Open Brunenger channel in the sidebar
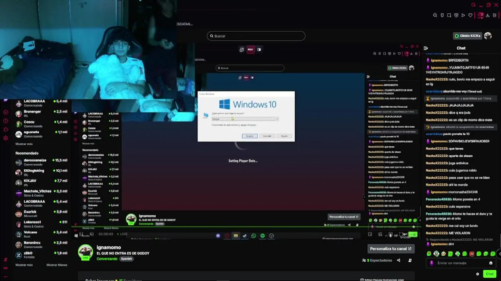This screenshot has height=281, width=501. pyautogui.click(x=41, y=113)
